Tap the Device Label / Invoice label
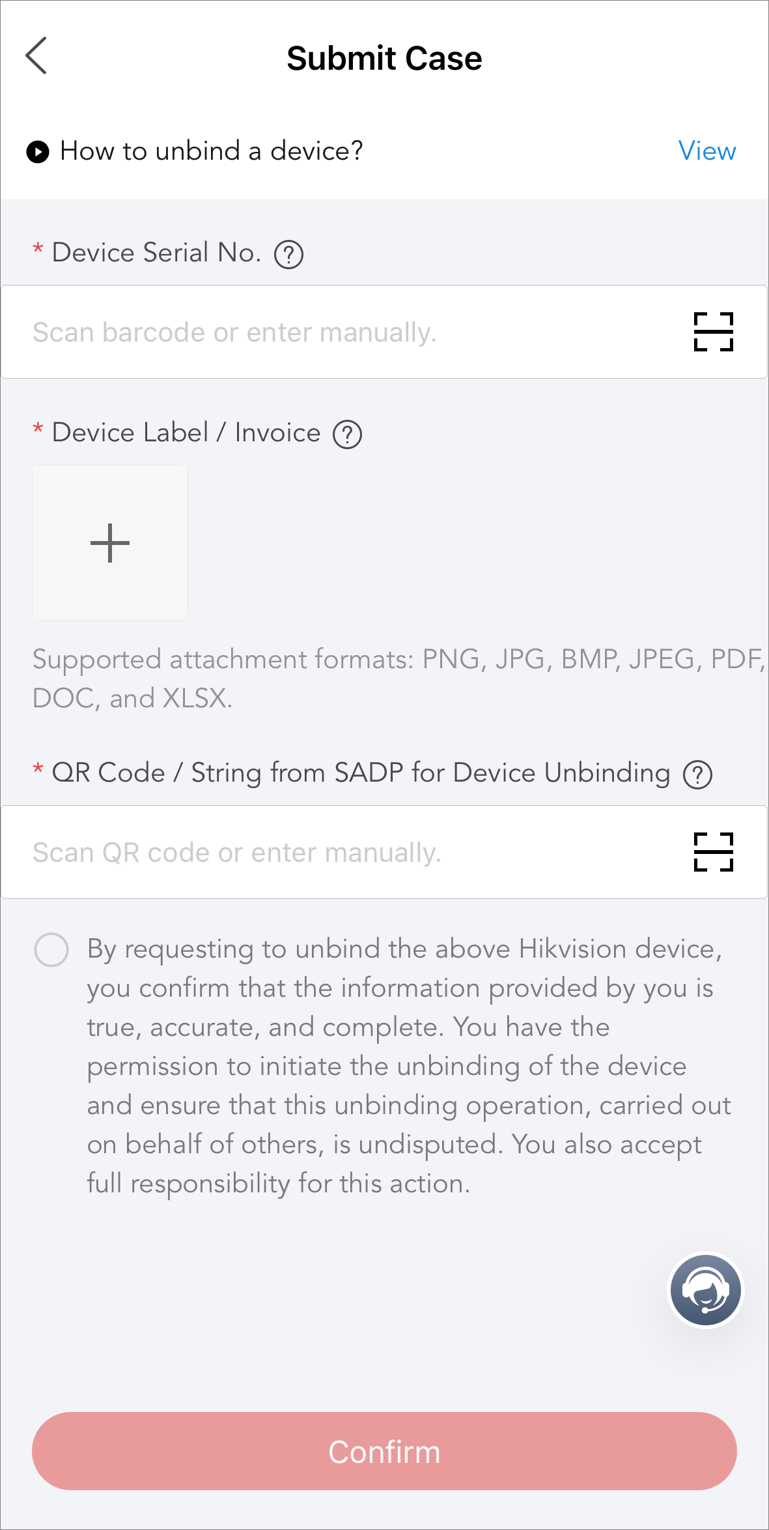This screenshot has height=1530, width=769. pos(186,433)
